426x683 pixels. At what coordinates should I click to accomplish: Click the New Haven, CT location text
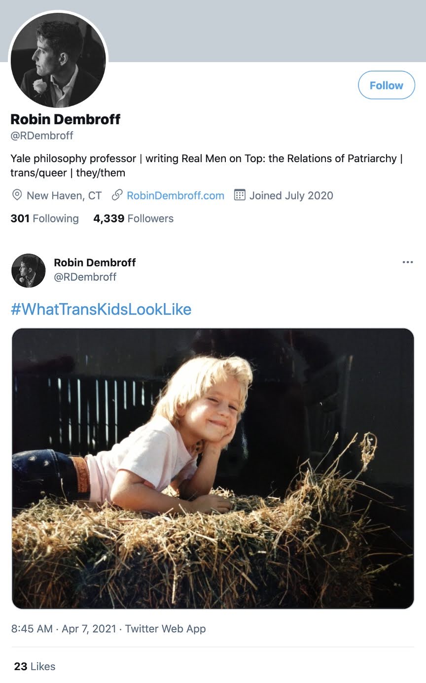tap(64, 196)
